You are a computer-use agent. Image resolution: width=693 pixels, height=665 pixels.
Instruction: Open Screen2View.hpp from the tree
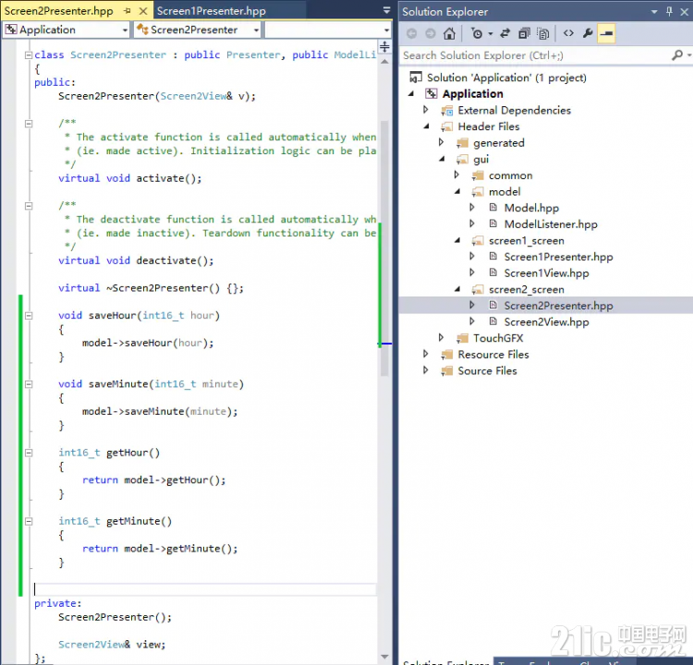tap(546, 321)
